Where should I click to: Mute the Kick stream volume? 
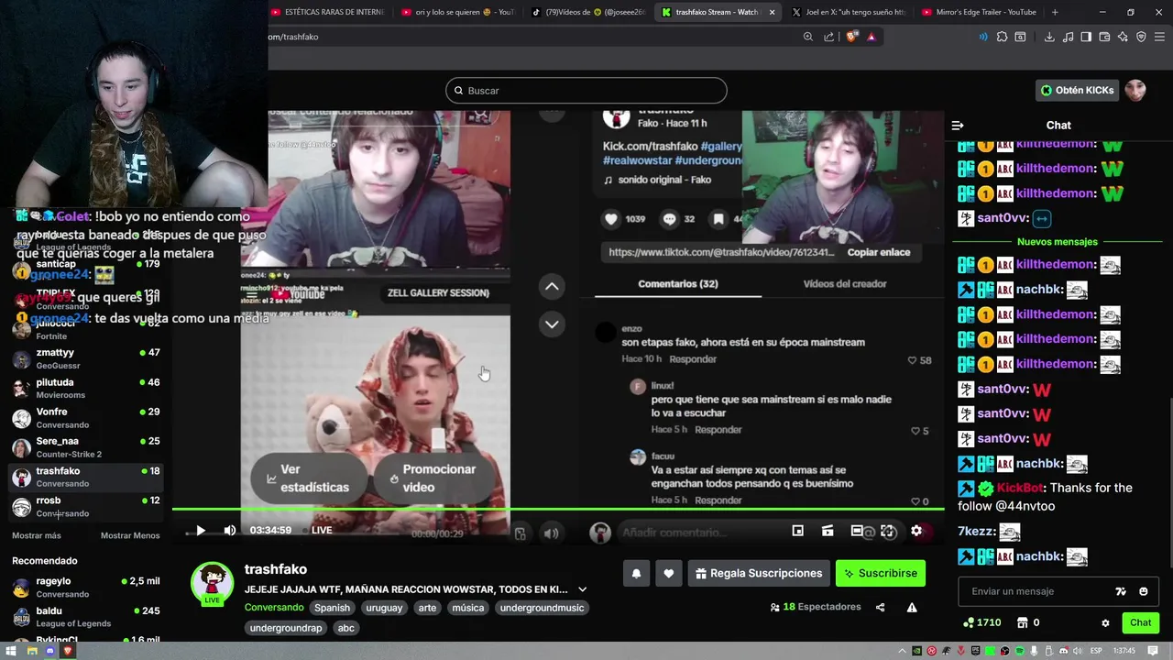pyautogui.click(x=230, y=530)
